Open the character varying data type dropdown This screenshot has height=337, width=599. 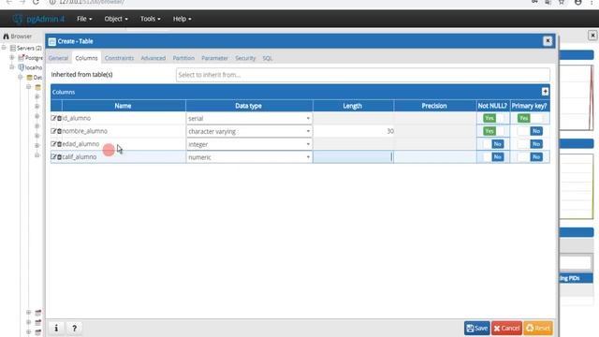point(249,131)
